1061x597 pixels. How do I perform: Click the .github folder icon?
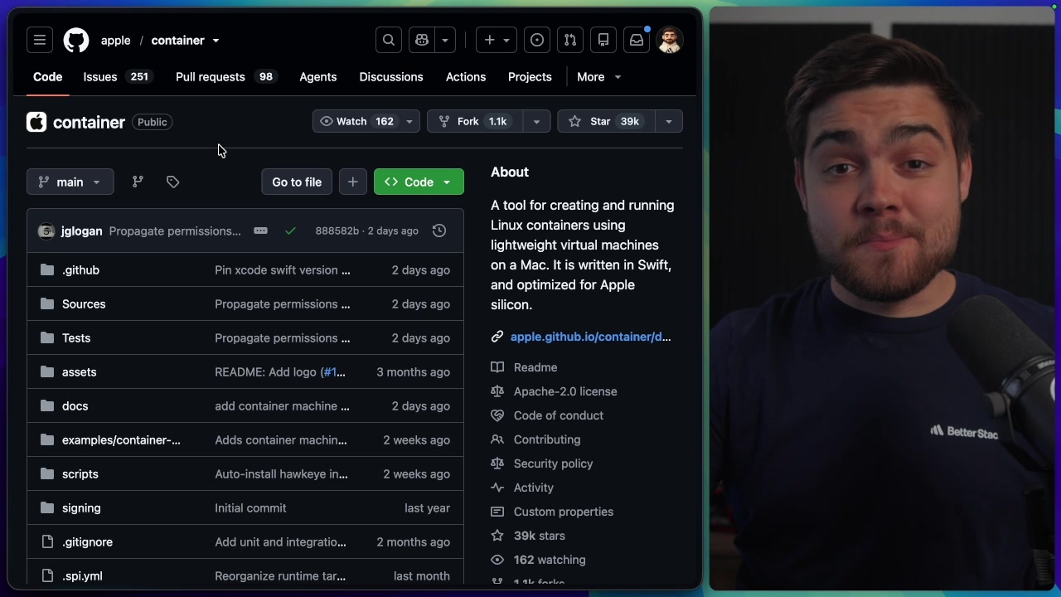point(47,270)
